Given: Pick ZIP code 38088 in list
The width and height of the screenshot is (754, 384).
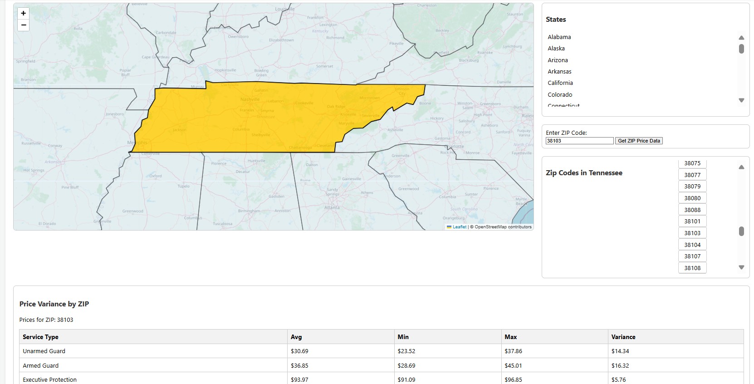Looking at the screenshot, I should click(x=692, y=210).
